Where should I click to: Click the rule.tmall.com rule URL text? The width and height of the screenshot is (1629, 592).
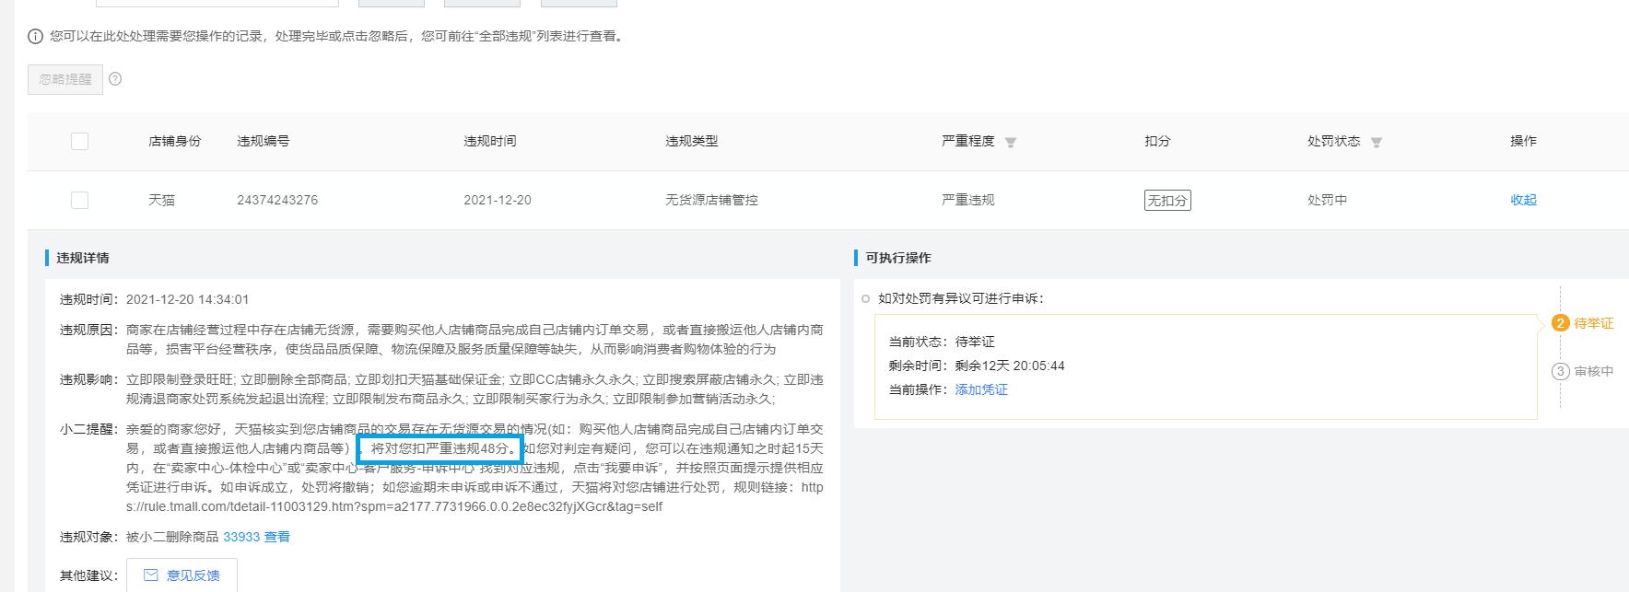tap(475, 497)
